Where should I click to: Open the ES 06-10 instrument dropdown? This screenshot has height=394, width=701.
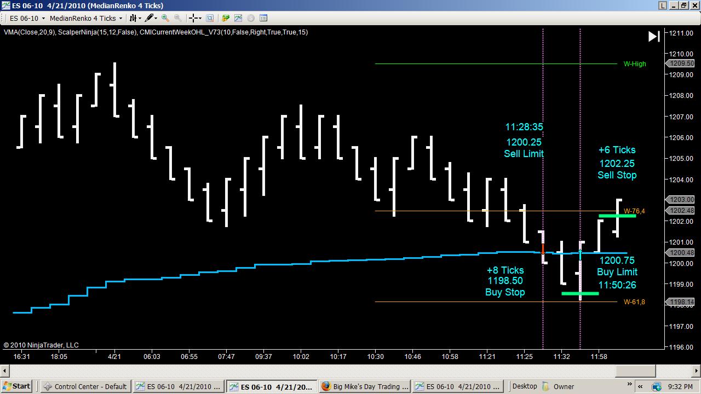(x=26, y=18)
